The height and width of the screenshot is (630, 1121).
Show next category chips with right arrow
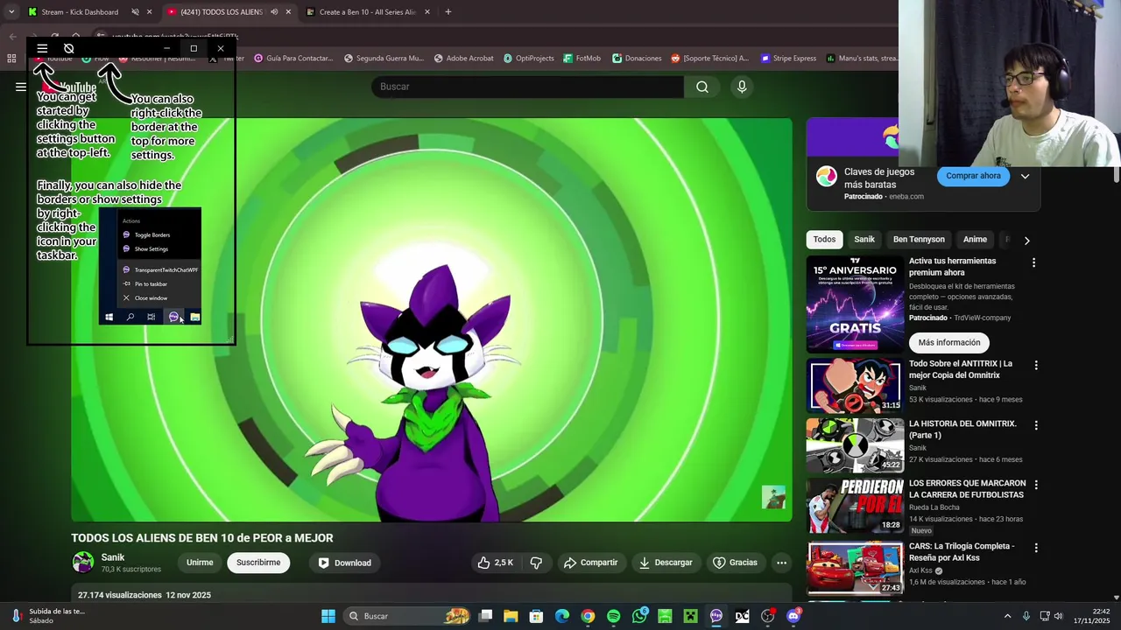1026,240
